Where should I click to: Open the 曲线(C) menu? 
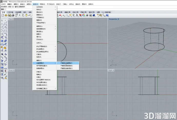pos(23,4)
